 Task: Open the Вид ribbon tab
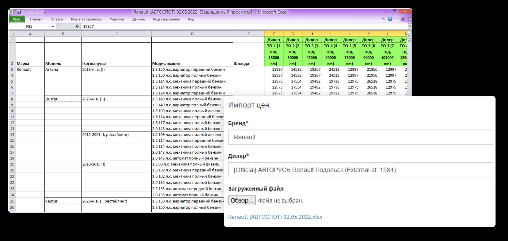pos(191,19)
